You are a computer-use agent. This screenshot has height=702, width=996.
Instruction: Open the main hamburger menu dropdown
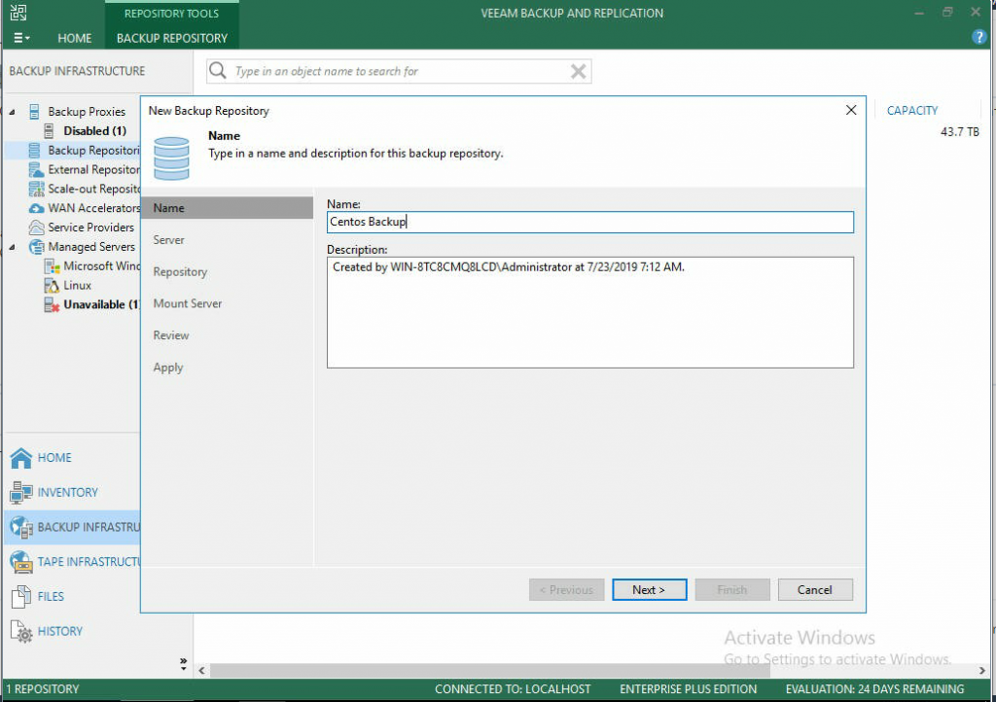coord(21,38)
